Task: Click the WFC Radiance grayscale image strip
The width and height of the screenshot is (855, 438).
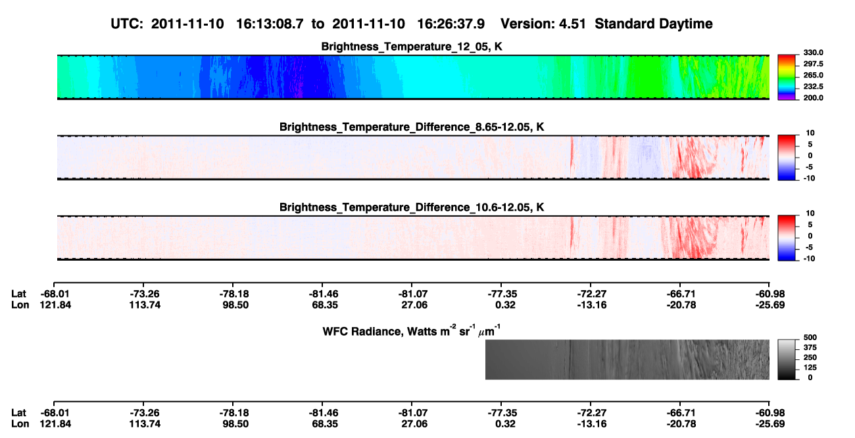Action: 627,360
